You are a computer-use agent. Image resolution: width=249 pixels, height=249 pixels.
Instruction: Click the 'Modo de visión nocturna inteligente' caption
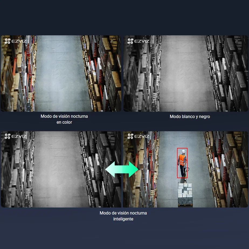123,216
